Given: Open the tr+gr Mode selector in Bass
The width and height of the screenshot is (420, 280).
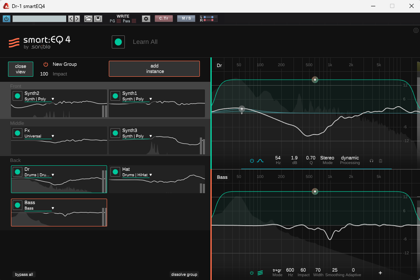Looking at the screenshot, I should (x=277, y=272).
